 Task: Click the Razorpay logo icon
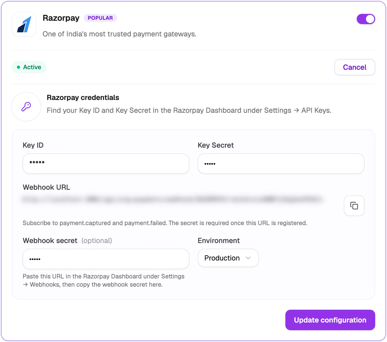pyautogui.click(x=24, y=24)
